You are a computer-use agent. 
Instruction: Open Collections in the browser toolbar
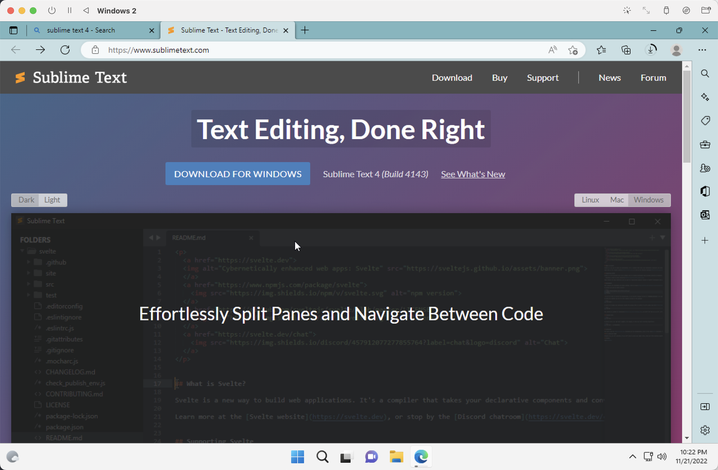pyautogui.click(x=626, y=50)
